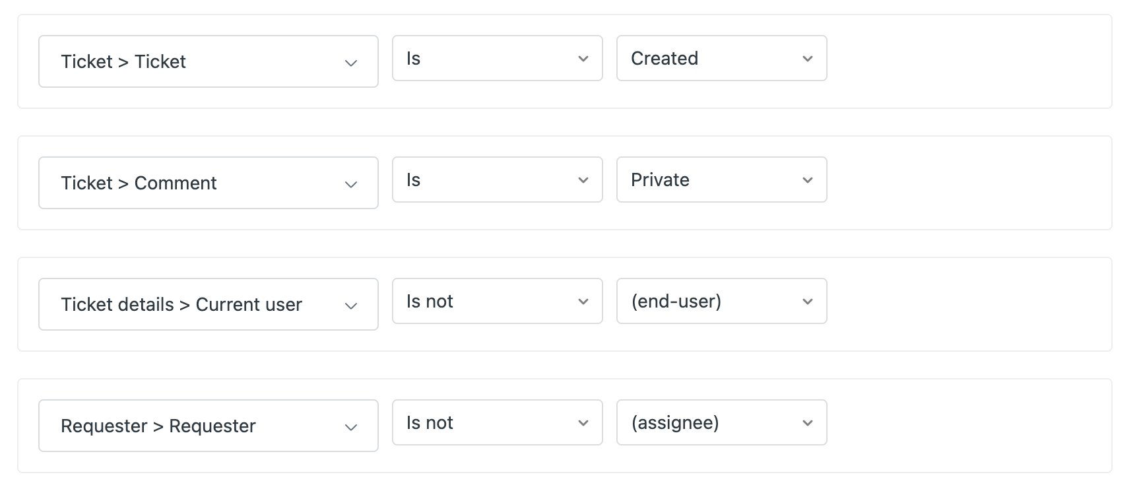Screen dimensions: 1139x491
Task: Open the "Requester > Requester" condition dropdown
Action: [208, 426]
